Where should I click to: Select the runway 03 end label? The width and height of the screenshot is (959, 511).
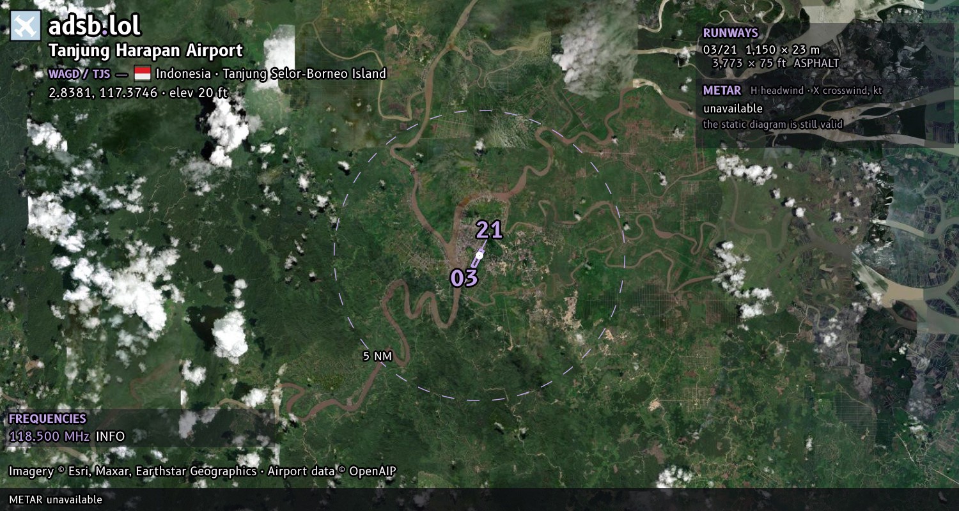[464, 278]
